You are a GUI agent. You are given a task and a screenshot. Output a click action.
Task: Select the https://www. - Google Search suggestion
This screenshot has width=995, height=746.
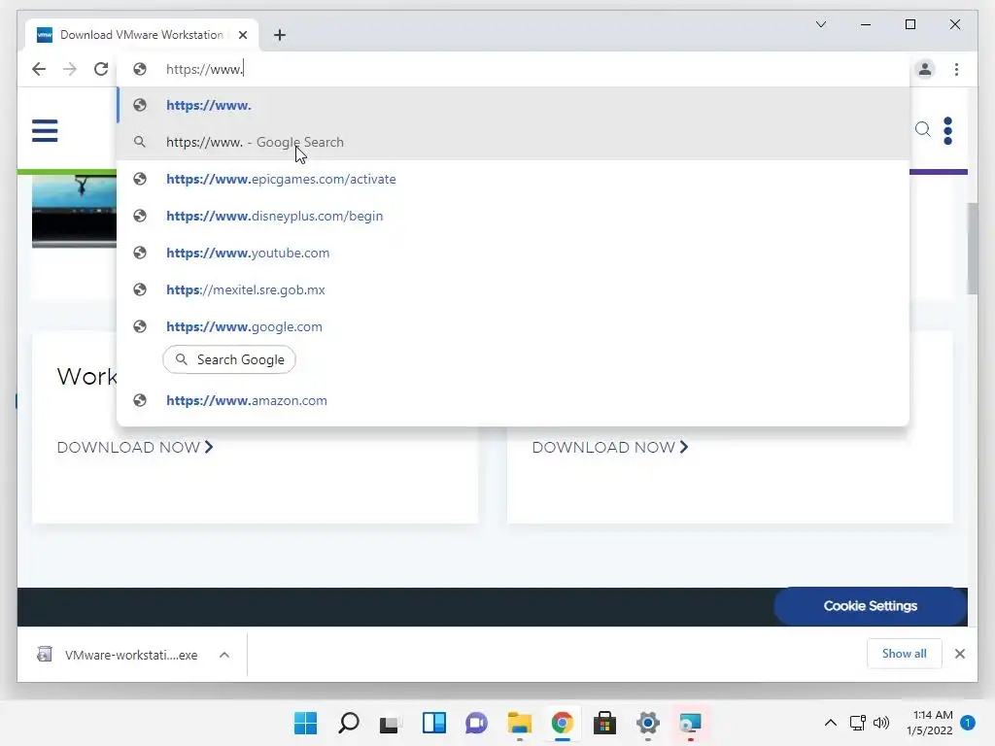click(513, 142)
